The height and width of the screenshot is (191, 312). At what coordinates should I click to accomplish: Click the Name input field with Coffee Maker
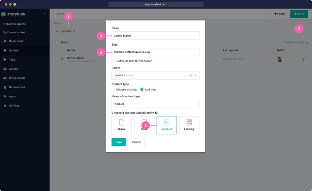(x=155, y=36)
